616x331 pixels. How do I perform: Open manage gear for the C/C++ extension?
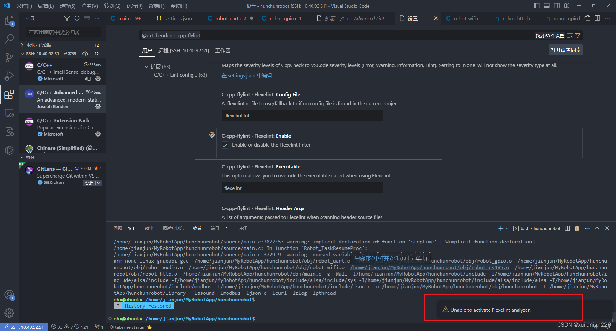click(98, 79)
